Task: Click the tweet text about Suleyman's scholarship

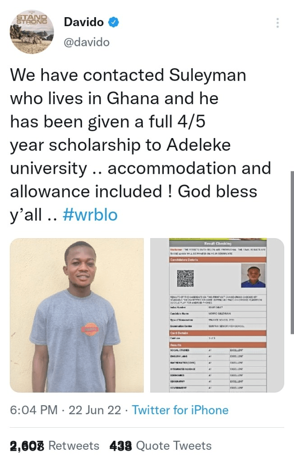Action: [x=140, y=144]
